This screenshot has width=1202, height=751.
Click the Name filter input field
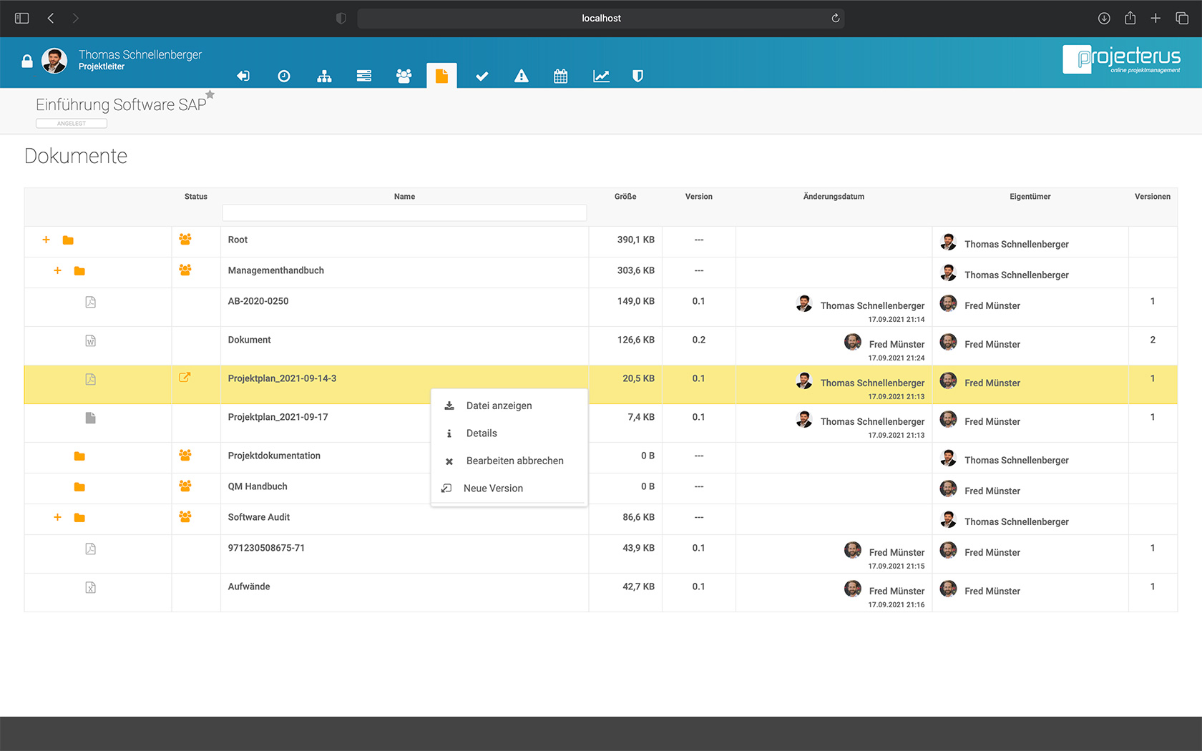tap(404, 212)
